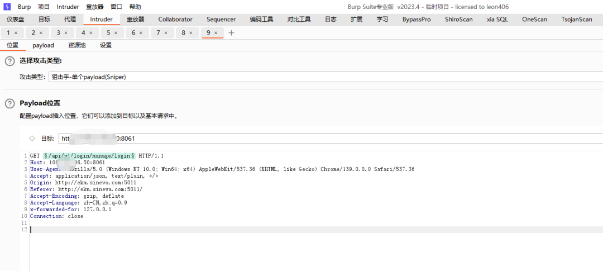Switch to the 重放器 main tab
Viewport: 603px width, 271px height.
(135, 19)
